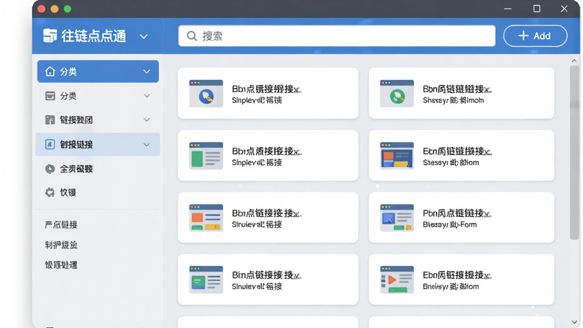Click the scrollbar down arrow
This screenshot has height=328, width=583.
[x=574, y=322]
